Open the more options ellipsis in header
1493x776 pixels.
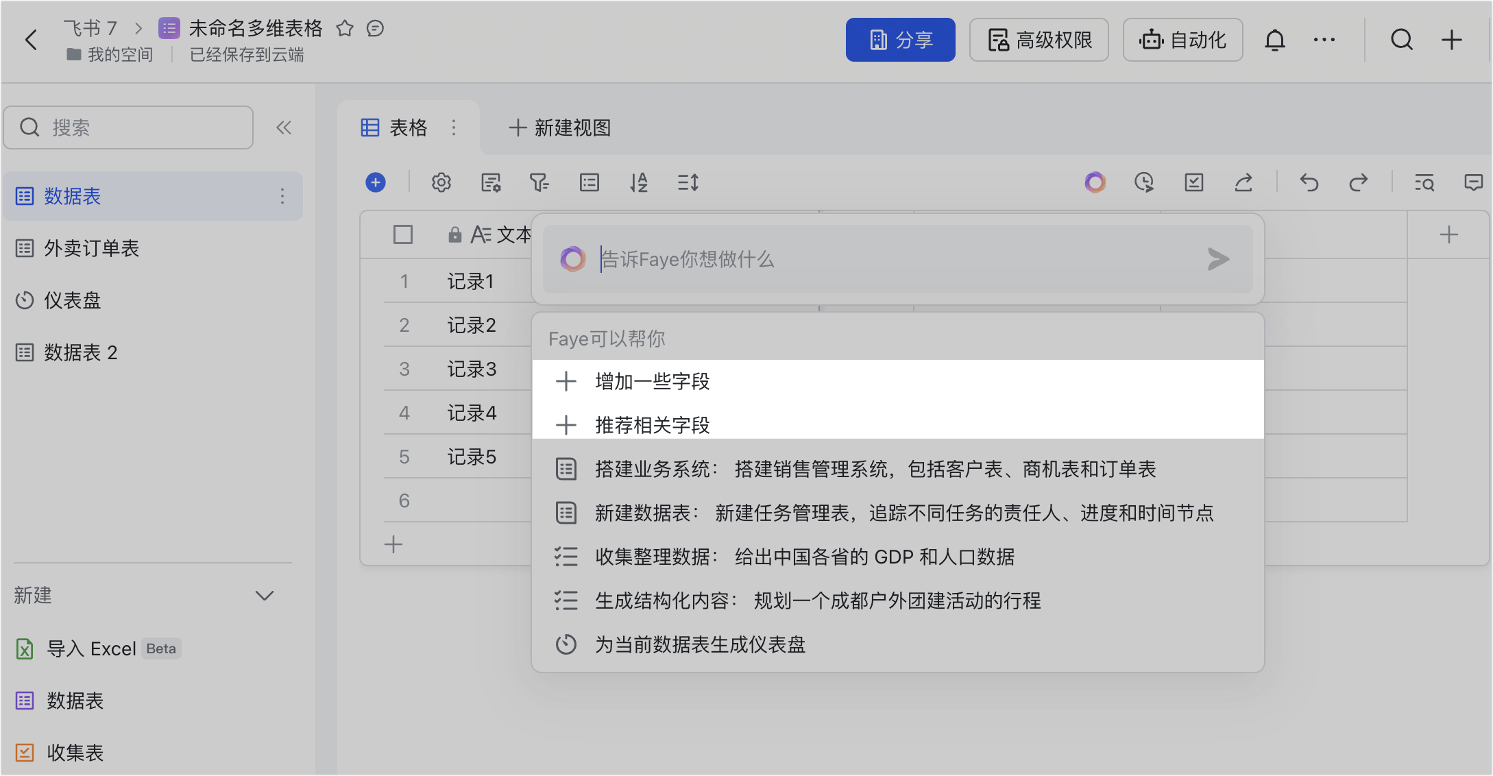[x=1324, y=40]
